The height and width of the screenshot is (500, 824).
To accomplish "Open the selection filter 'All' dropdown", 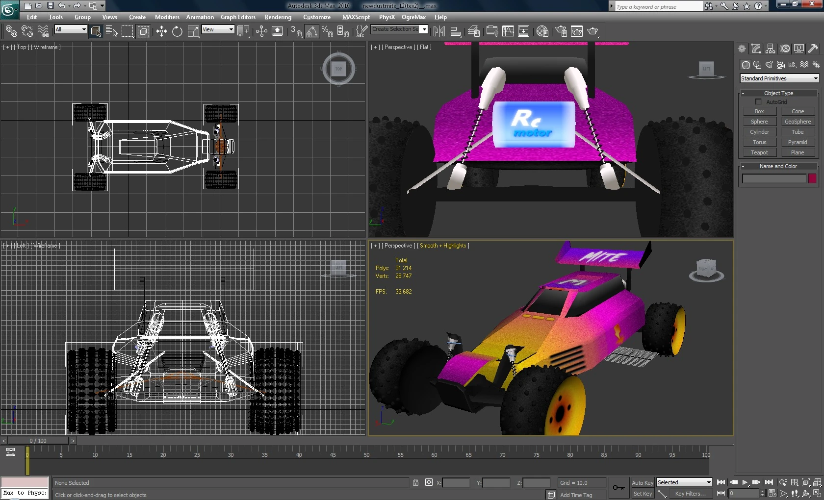I will [x=71, y=29].
